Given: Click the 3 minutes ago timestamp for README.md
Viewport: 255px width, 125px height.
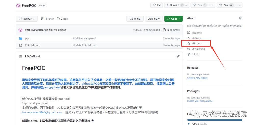Looking at the screenshot, I should tap(171, 45).
